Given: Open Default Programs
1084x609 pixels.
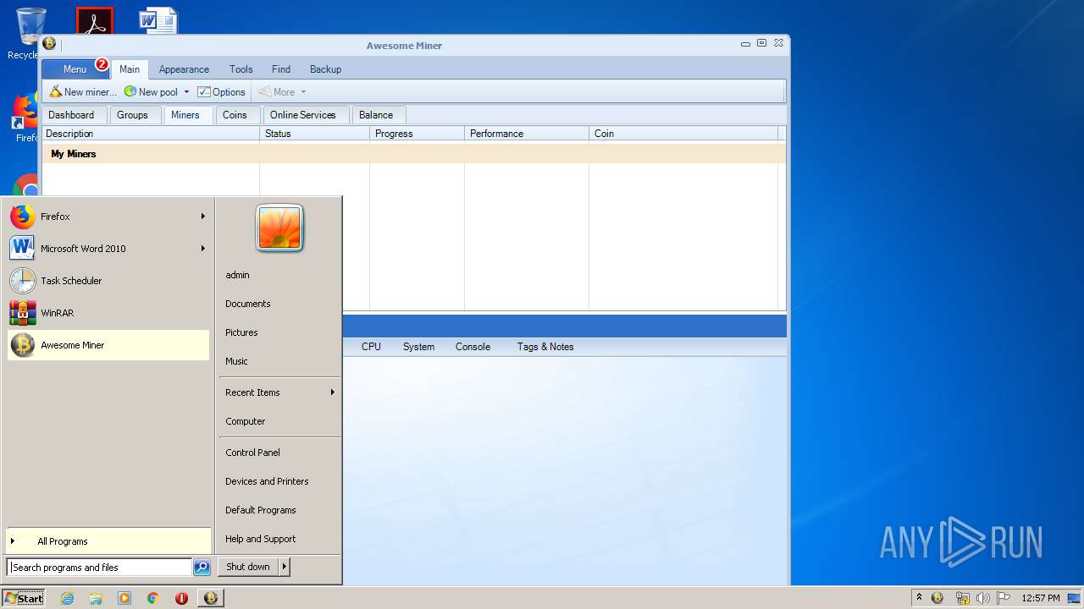Looking at the screenshot, I should tap(279, 510).
